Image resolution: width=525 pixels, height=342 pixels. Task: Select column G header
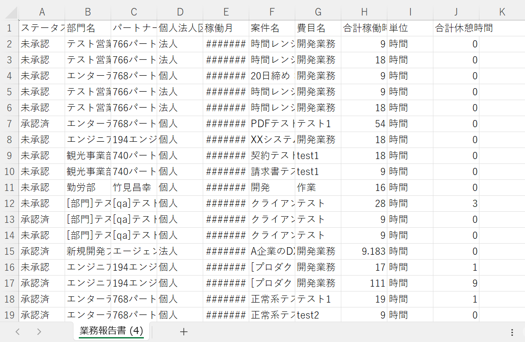point(318,12)
